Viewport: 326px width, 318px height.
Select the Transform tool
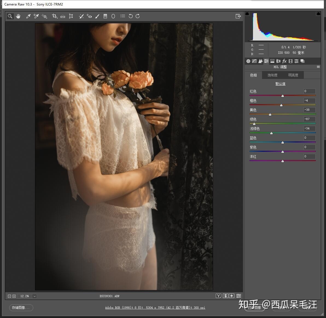point(71,16)
